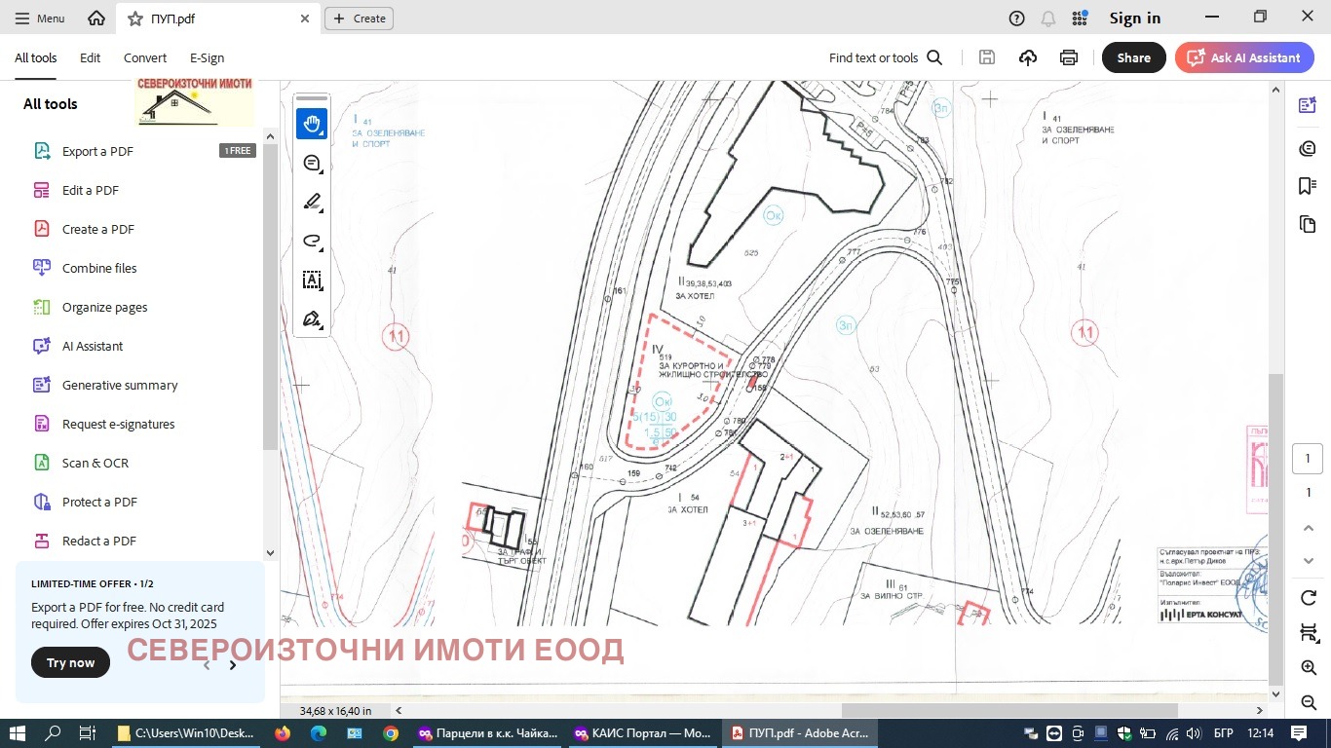Switch to the Convert tab

pos(144,57)
